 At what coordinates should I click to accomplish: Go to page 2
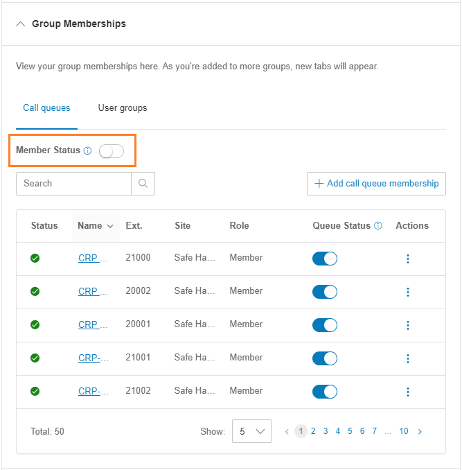[x=313, y=431]
